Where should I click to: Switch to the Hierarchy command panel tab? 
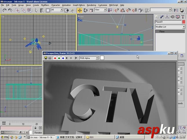(167, 17)
